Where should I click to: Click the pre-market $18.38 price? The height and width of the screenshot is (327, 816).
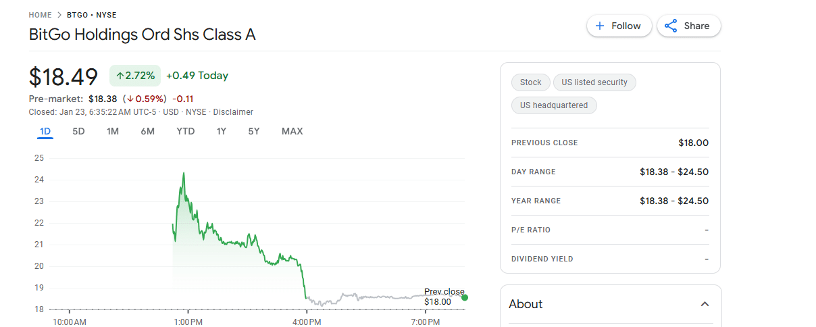click(103, 99)
